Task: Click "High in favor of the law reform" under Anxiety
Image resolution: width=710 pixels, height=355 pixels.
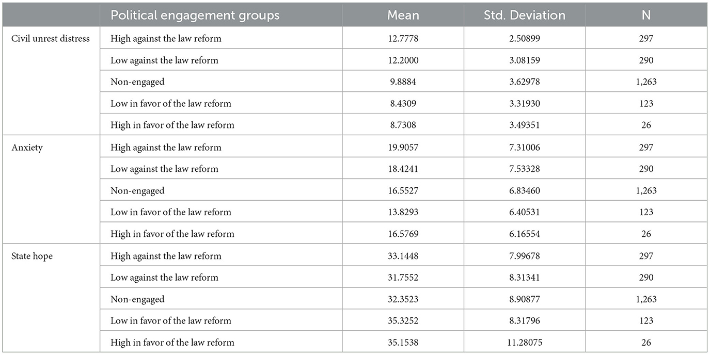Action: pos(172,234)
